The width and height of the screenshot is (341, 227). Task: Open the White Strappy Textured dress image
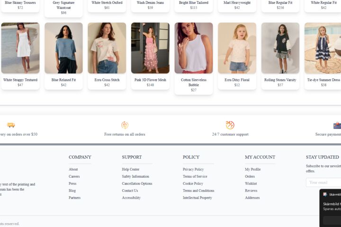[x=20, y=48]
